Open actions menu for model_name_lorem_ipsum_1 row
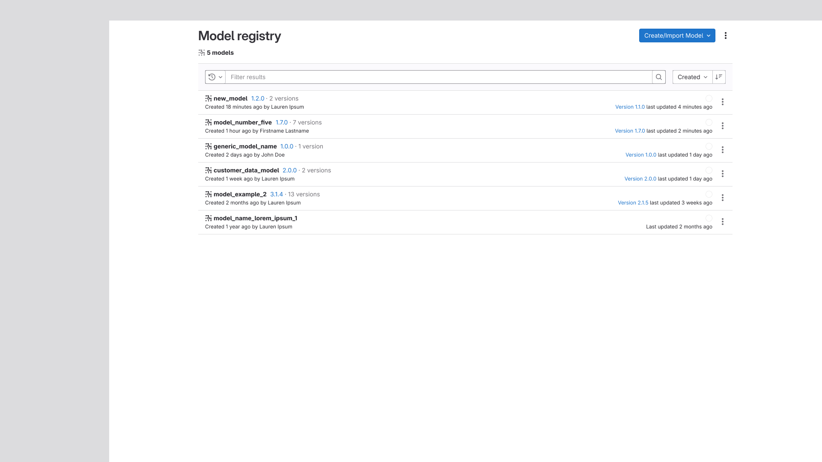 pyautogui.click(x=723, y=222)
